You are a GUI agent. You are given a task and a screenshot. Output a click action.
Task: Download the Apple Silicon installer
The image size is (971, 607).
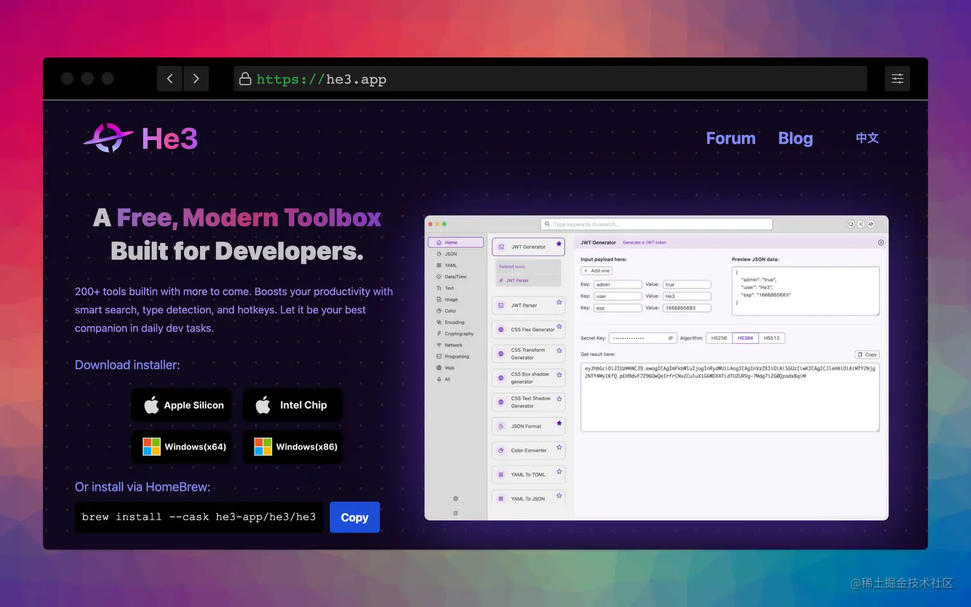[x=182, y=405]
